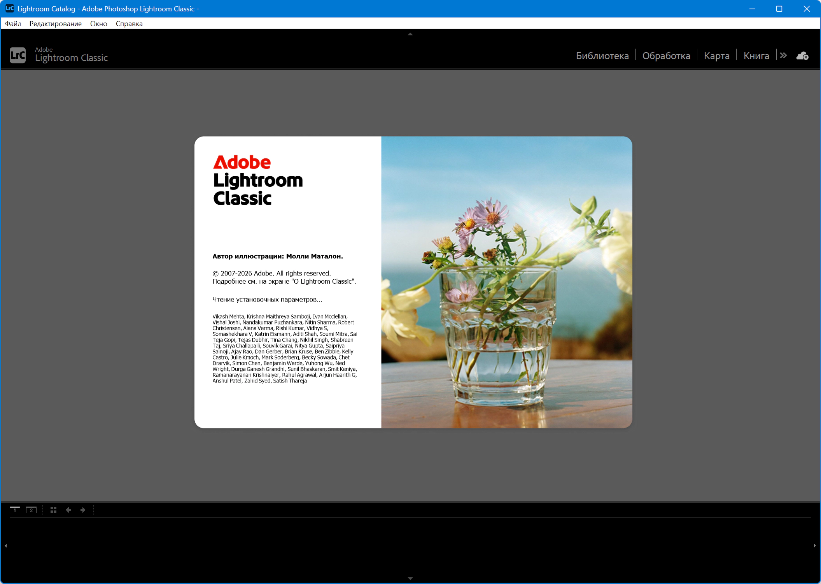
Task: Switch to the Библиотека module
Action: click(x=602, y=56)
